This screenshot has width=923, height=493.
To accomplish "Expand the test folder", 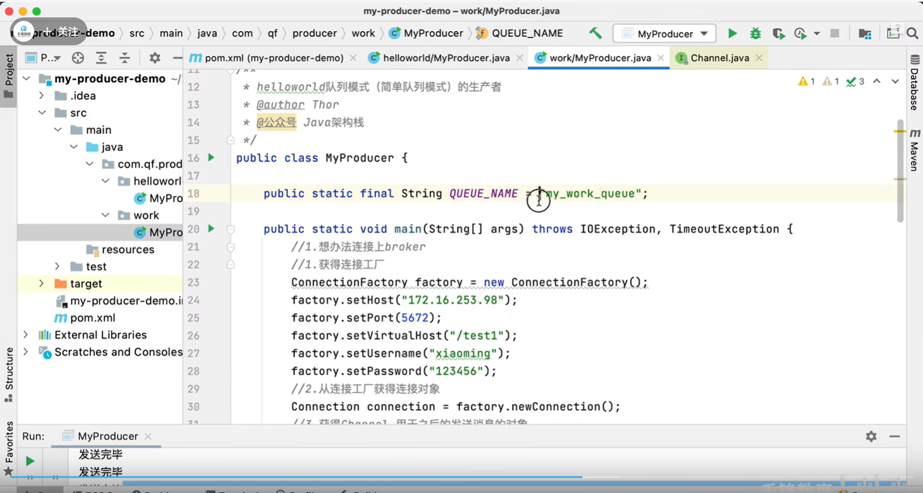I will tap(57, 266).
